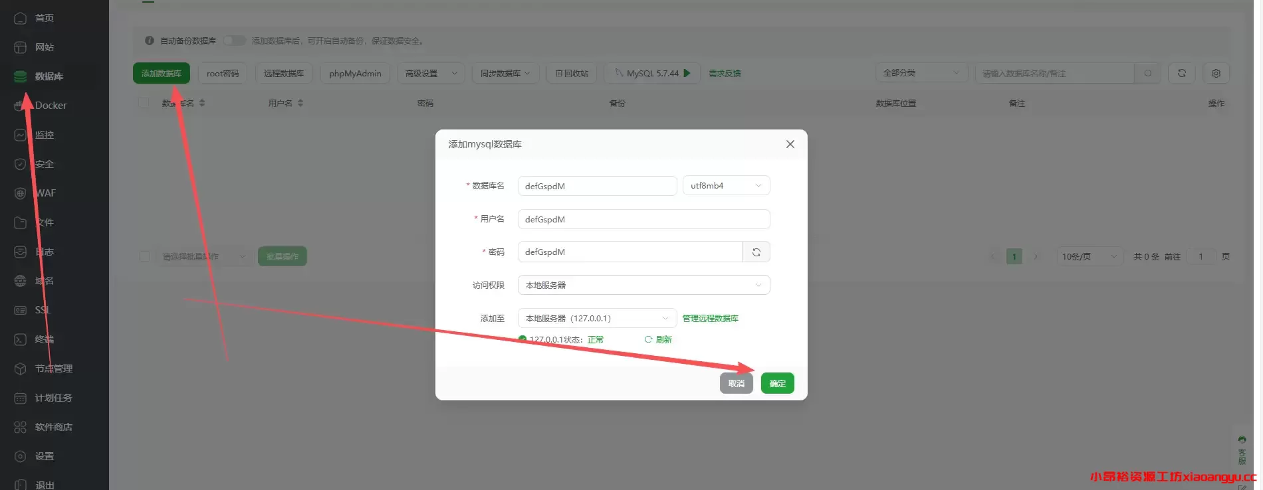
Task: Open the 回收站 recycle bin
Action: 572,73
